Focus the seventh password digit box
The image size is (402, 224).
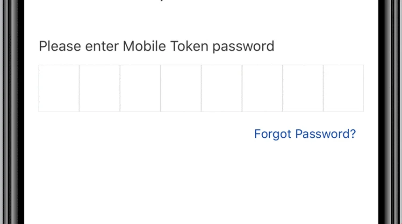click(x=303, y=88)
